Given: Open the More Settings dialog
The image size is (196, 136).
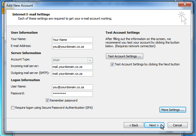Looking at the screenshot, I should (x=173, y=110).
